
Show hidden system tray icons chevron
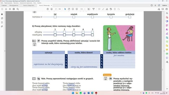[x=141, y=93]
